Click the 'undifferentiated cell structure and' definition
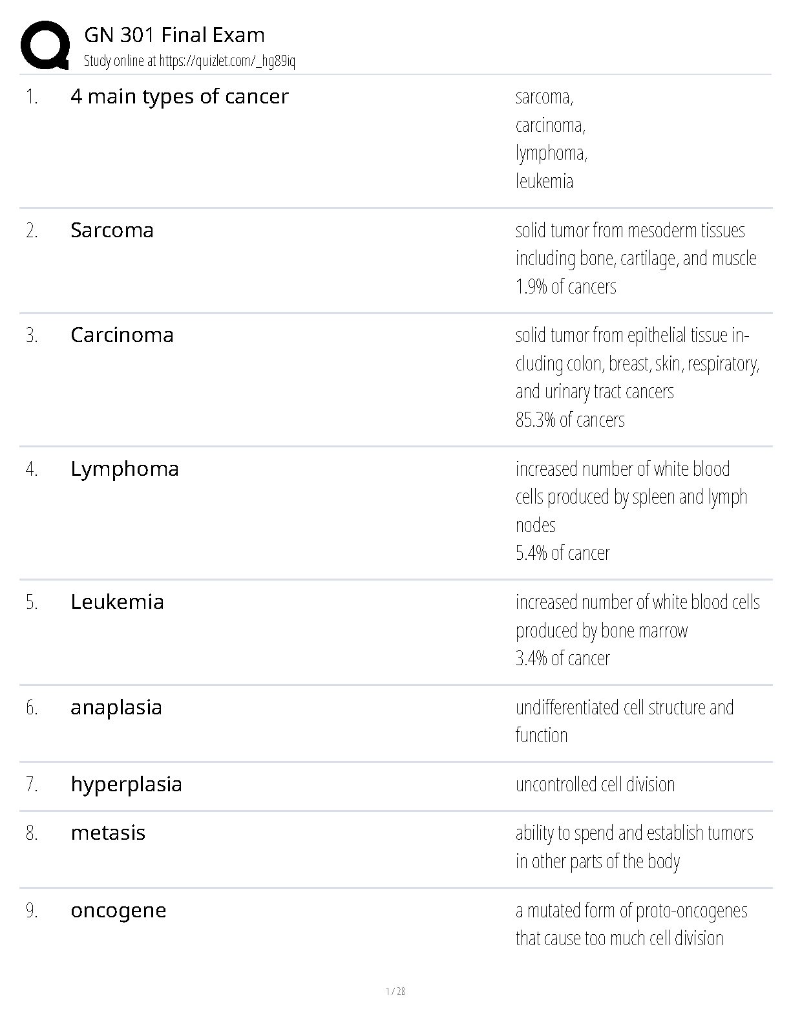The height and width of the screenshot is (1024, 791). [624, 707]
